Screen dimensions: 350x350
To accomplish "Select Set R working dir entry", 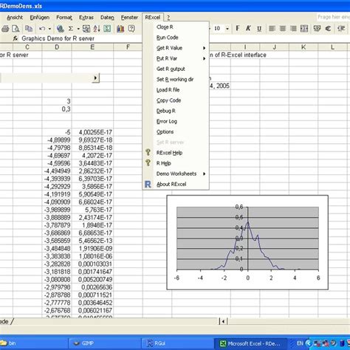I will click(176, 80).
